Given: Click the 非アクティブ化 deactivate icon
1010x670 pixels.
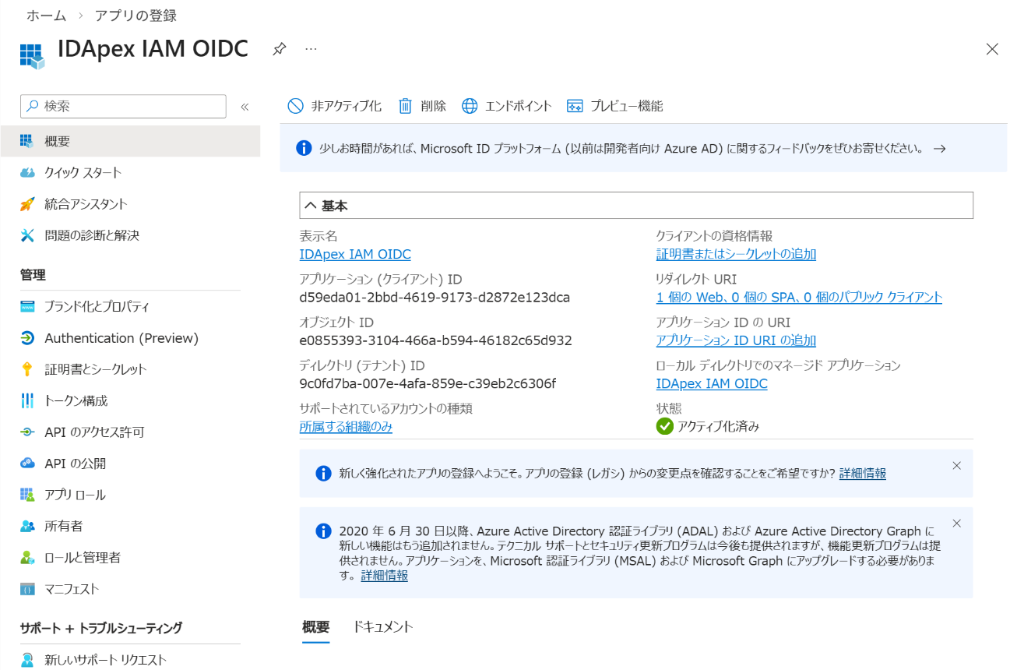Looking at the screenshot, I should pyautogui.click(x=295, y=106).
